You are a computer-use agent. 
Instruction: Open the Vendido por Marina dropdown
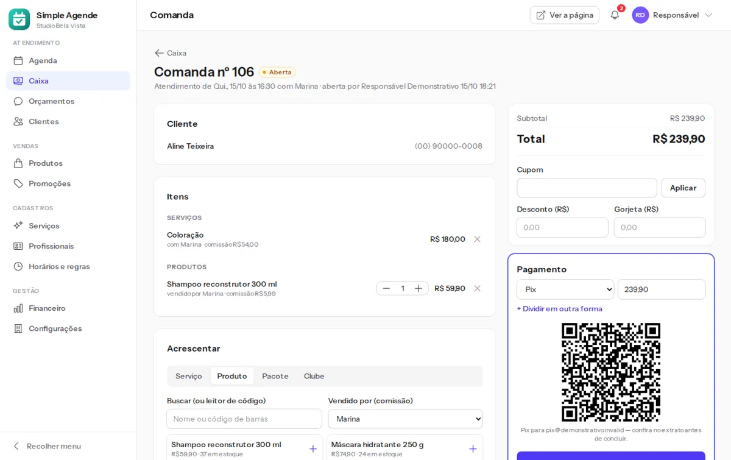click(405, 419)
